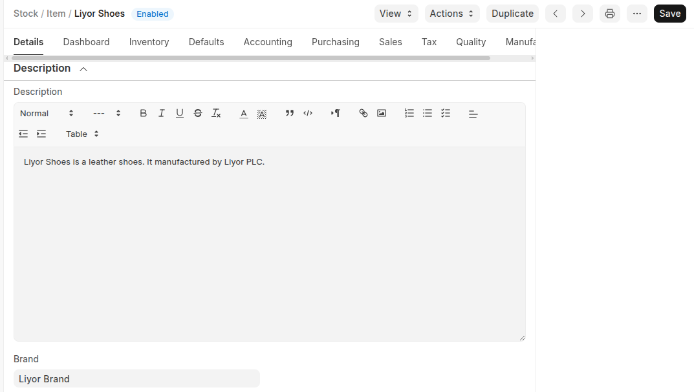Insert a blockquote in description
Screen dimensions: 694x392
[290, 113]
